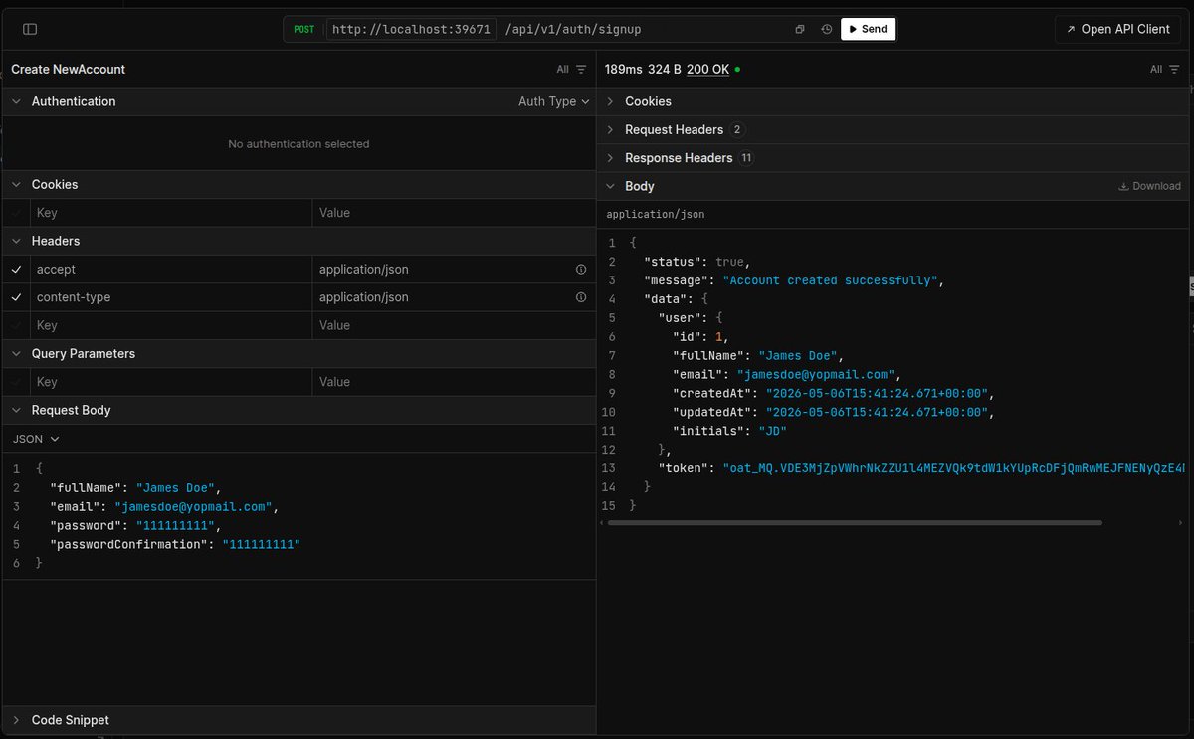The width and height of the screenshot is (1194, 739).
Task: Click the "JD" initials value
Action: pyautogui.click(x=772, y=431)
